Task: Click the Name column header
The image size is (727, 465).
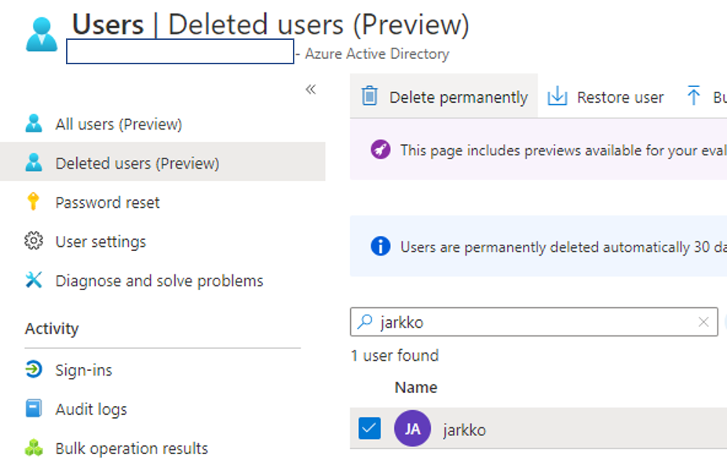Action: (416, 387)
